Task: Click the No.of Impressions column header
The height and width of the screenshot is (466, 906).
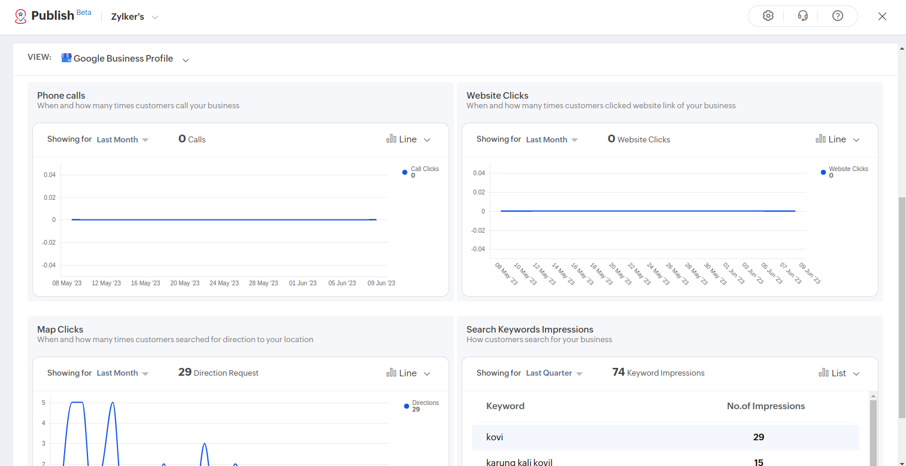Action: (765, 406)
